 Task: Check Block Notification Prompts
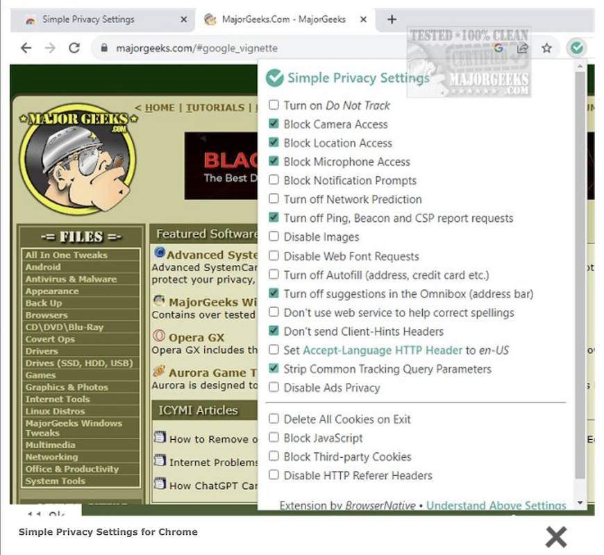click(x=274, y=180)
